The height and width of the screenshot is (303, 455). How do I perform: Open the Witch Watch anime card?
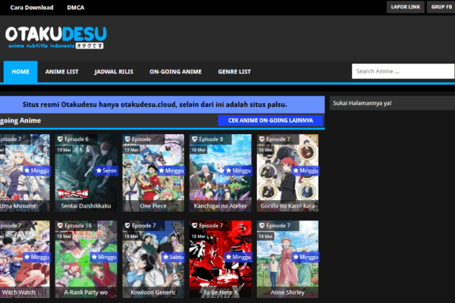coord(25,259)
